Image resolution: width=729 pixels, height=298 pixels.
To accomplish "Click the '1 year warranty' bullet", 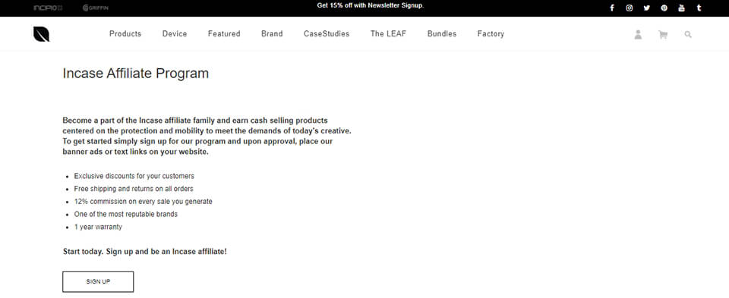I will 98,227.
